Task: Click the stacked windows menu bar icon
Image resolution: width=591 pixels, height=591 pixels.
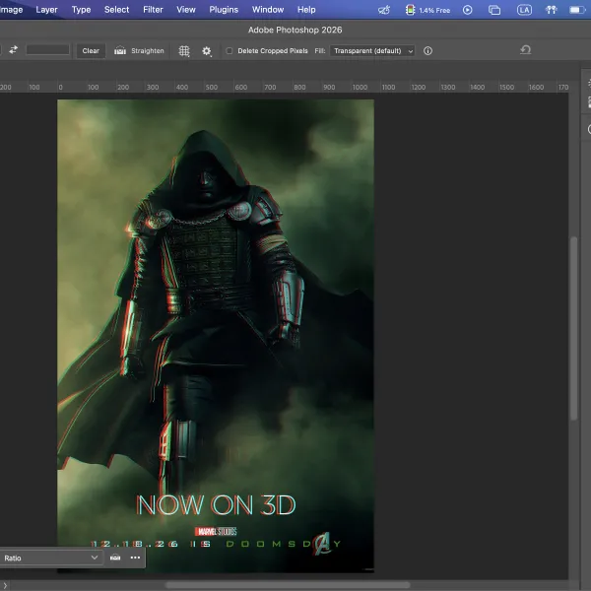Action: tap(494, 10)
